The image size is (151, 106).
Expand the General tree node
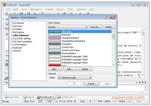[x=14, y=23]
